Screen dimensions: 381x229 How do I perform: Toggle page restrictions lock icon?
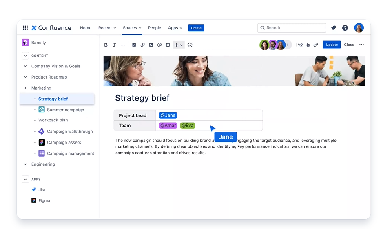pyautogui.click(x=308, y=45)
